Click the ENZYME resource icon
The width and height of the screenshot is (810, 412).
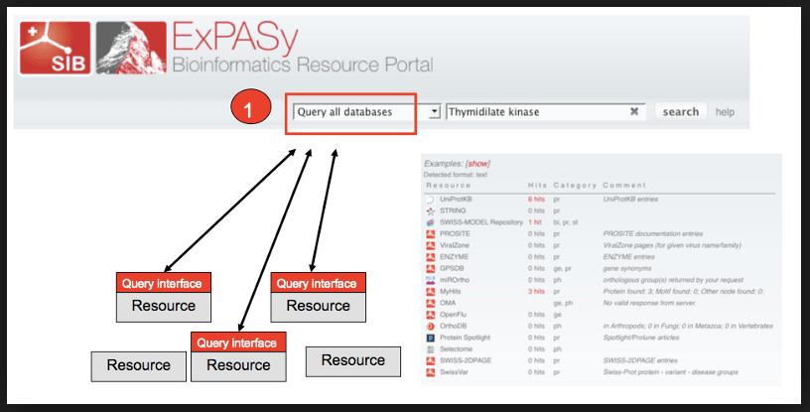(x=431, y=257)
